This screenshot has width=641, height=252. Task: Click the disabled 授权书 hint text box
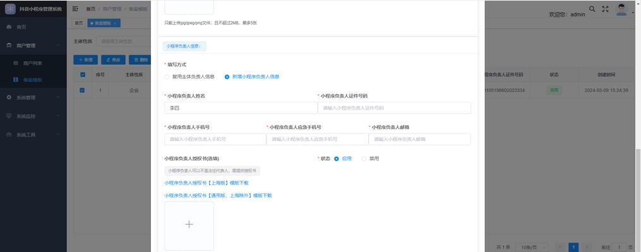click(x=212, y=171)
